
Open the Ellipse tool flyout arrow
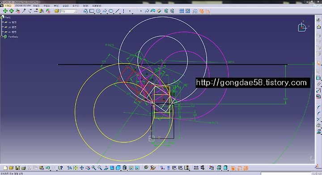(114, 13)
